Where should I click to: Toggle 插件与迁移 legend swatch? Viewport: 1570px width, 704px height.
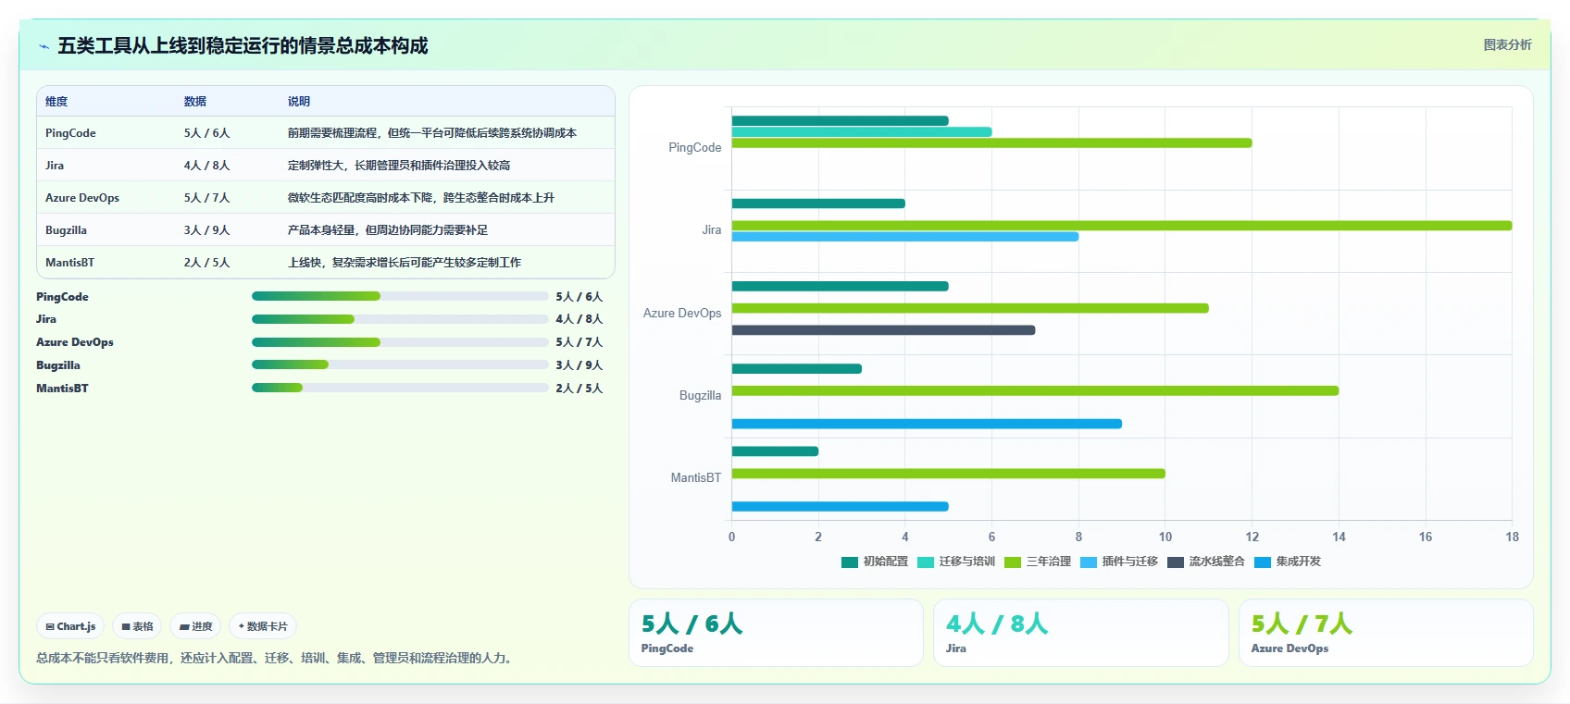pyautogui.click(x=1089, y=562)
